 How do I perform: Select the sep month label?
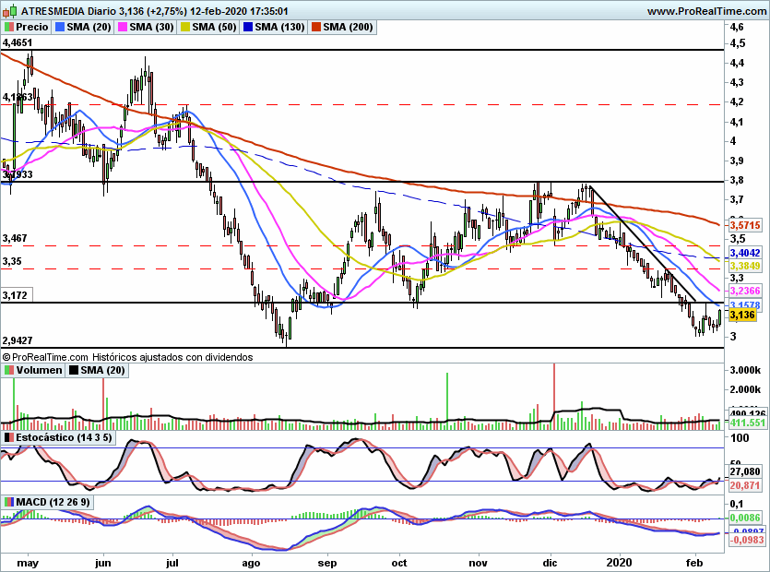coord(327,563)
